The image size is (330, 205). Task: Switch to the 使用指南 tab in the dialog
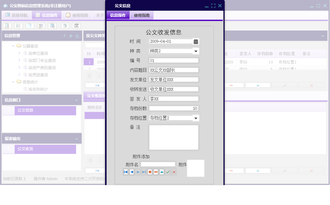point(141,15)
